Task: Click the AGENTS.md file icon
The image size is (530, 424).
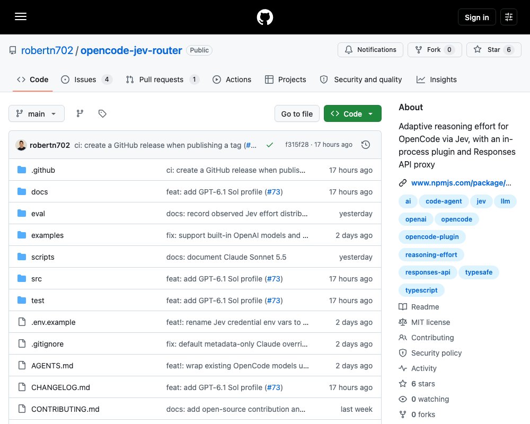Action: 22,366
